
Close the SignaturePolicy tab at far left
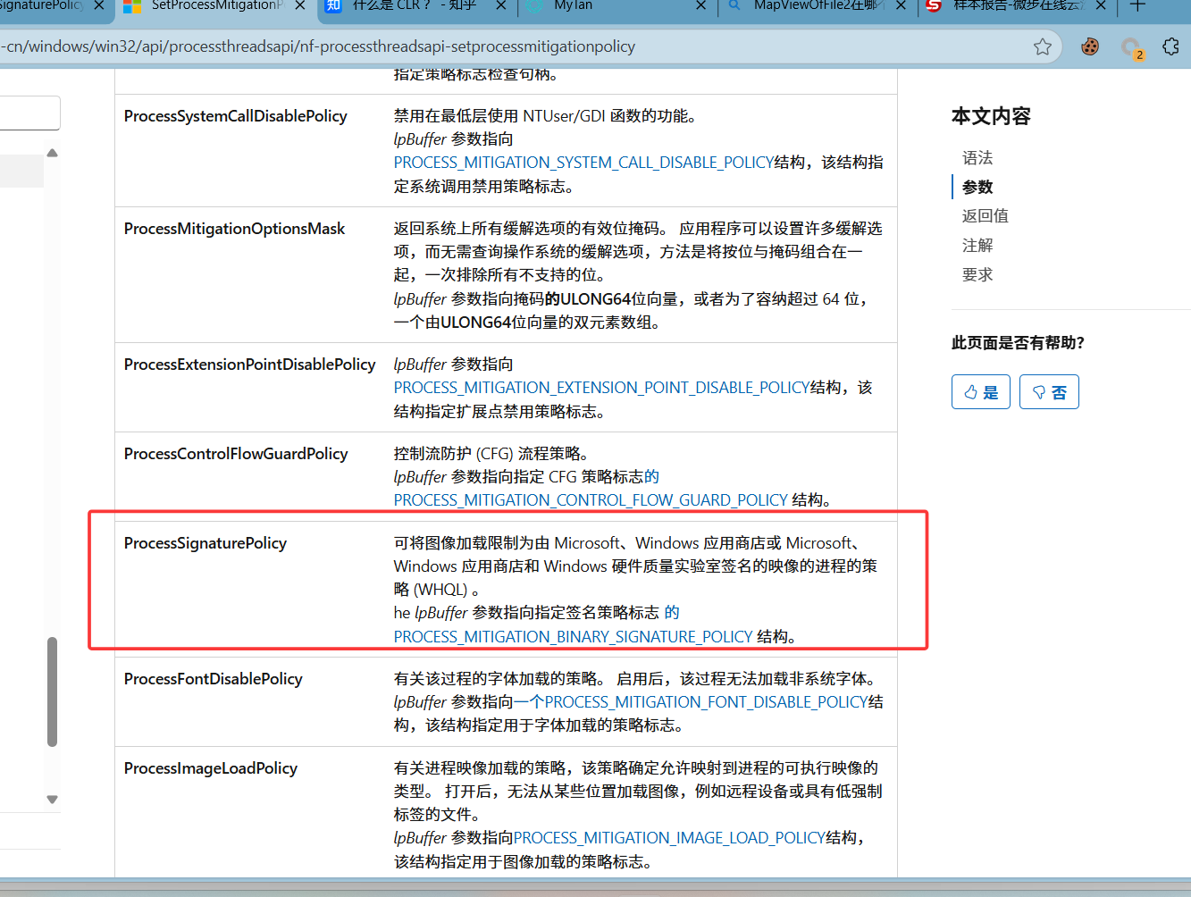[99, 6]
